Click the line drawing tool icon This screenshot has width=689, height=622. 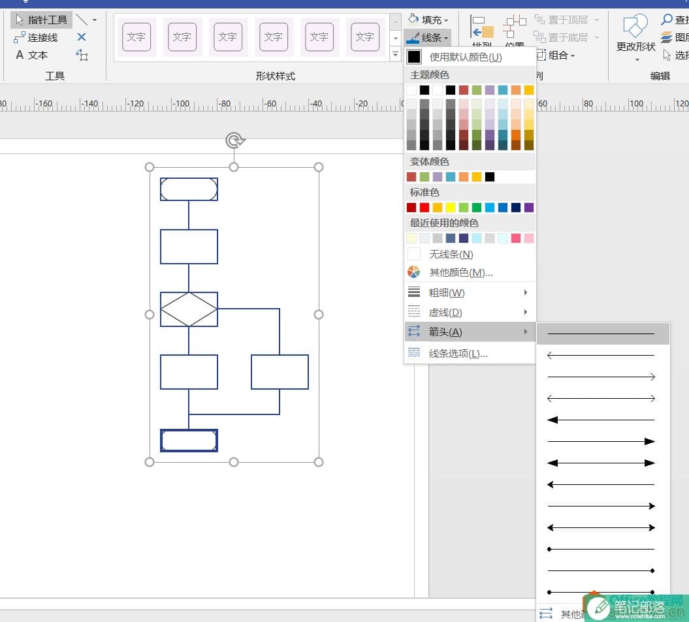(82, 20)
